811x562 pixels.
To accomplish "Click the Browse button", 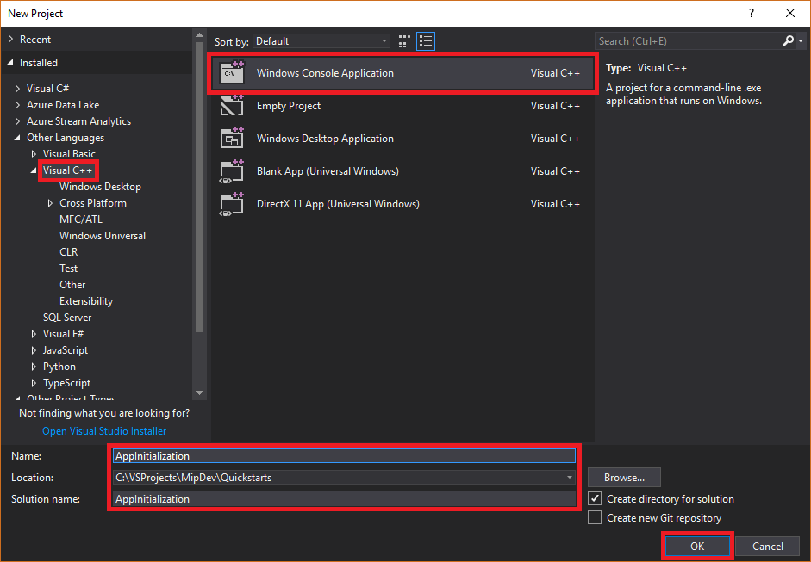I will (623, 477).
